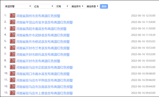Screen dimensions: 159x97
Task: Open the 焦作市修武县 red alert link
Action: (43, 42)
